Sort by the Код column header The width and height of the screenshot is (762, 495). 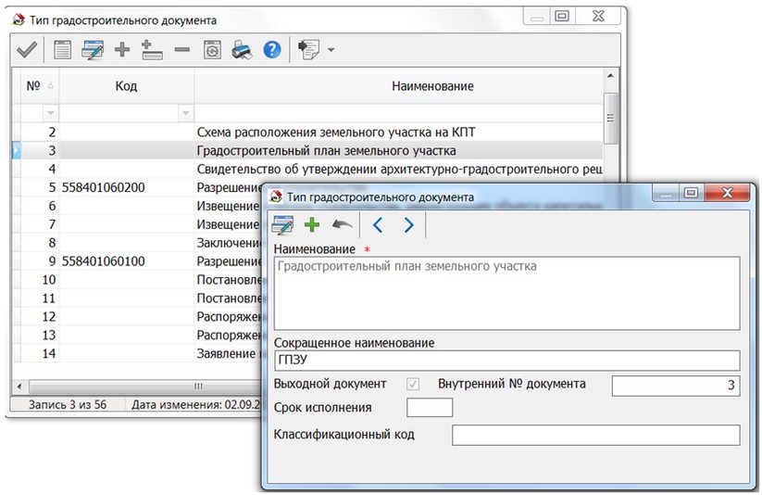click(126, 86)
